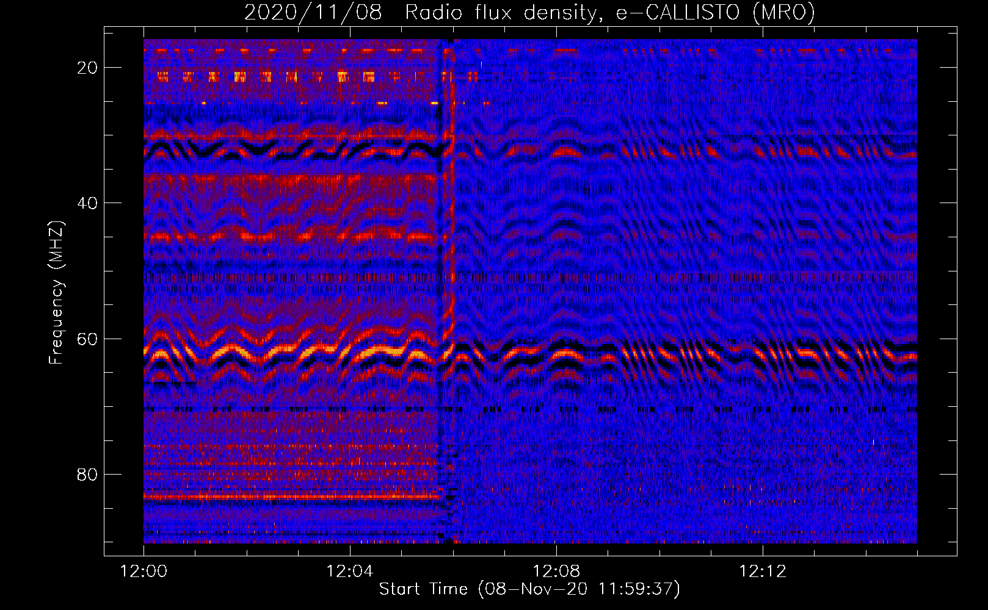Click the 'Frequency (MHZ)' axis label
Screen dimensions: 988x610
(56, 293)
